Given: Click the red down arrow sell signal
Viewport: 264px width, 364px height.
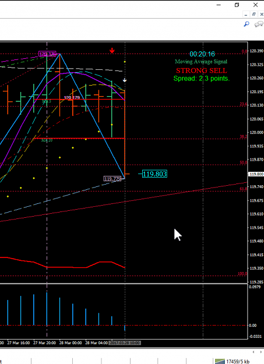Looking at the screenshot, I should point(112,50).
